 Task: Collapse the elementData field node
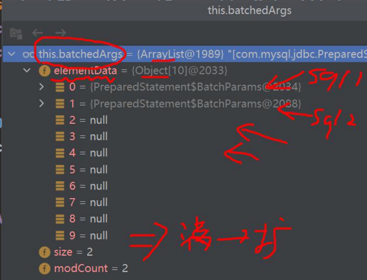tap(27, 70)
